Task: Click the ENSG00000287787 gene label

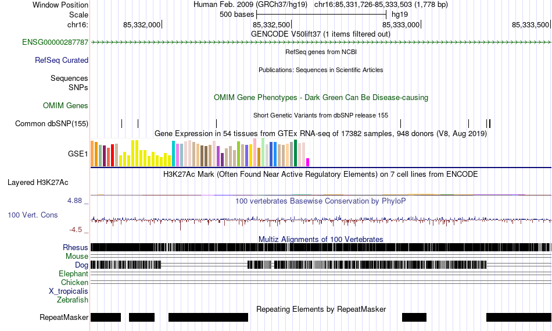Action: [x=55, y=42]
